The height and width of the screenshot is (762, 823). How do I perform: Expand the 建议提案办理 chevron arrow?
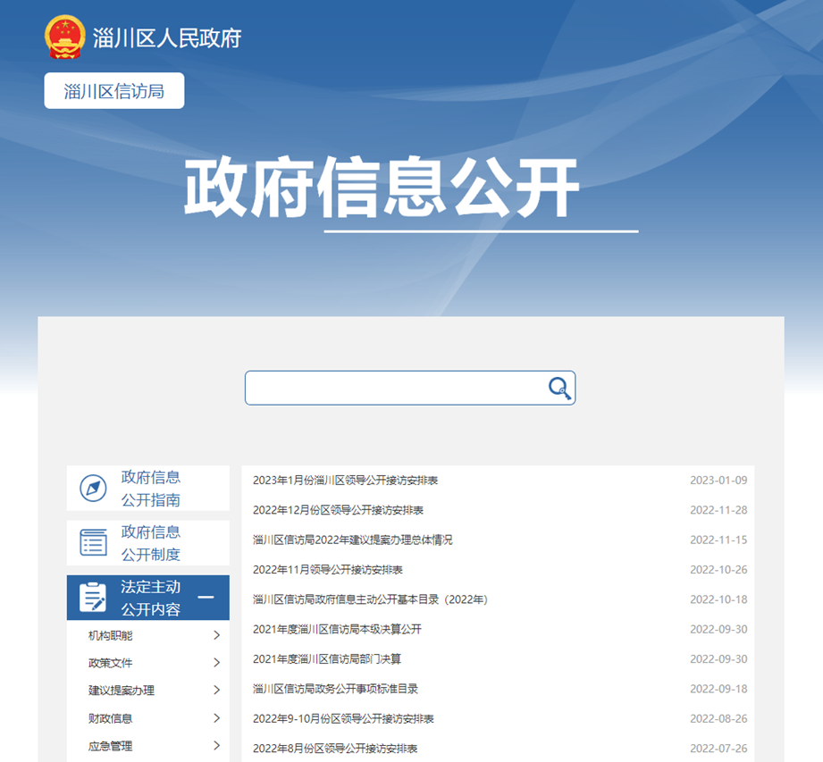point(216,691)
